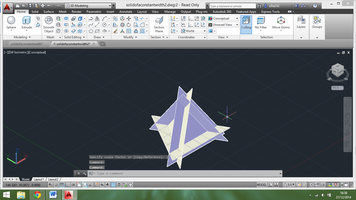Switch to the Layout1 tab
The height and width of the screenshot is (200, 356).
pyautogui.click(x=39, y=179)
